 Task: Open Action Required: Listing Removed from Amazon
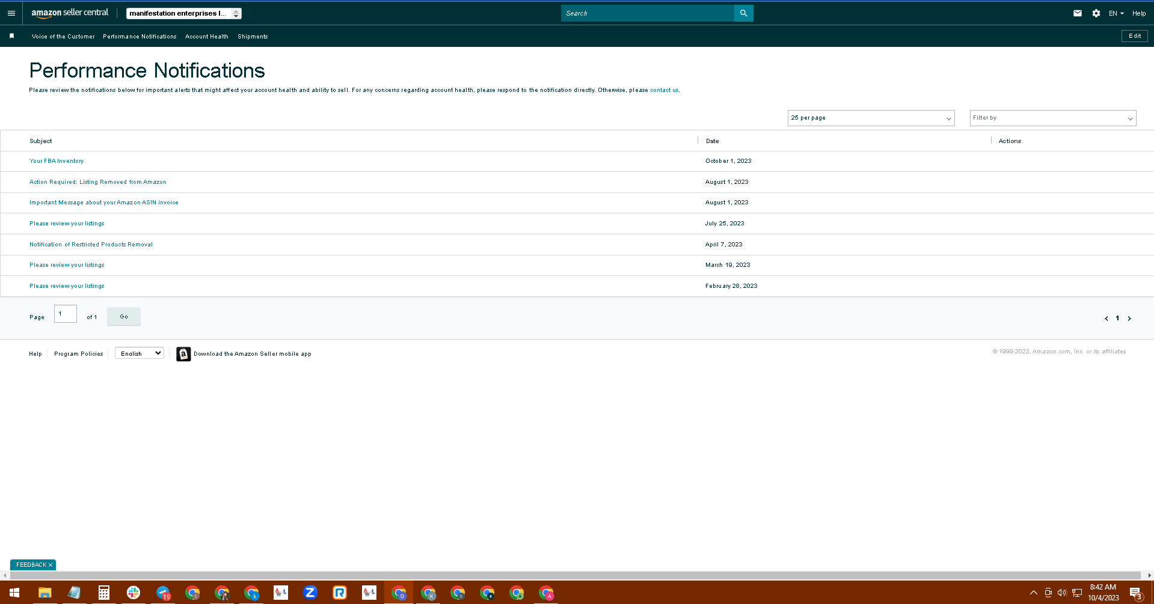tap(98, 182)
